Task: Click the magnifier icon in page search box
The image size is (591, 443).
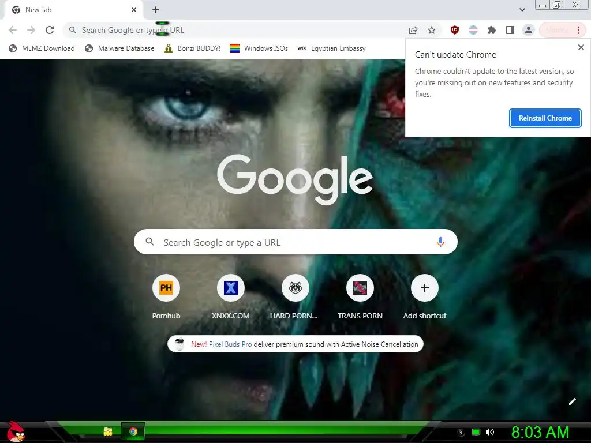Action: [149, 242]
